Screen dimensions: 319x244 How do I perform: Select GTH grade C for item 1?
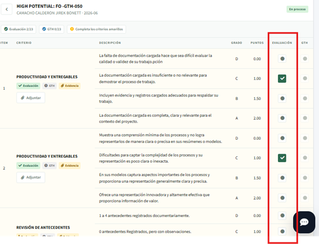point(305,79)
